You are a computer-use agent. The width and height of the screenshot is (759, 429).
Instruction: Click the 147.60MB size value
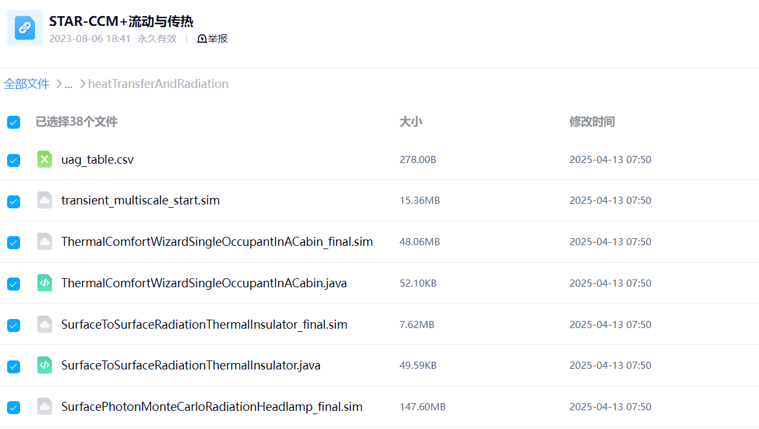click(x=423, y=407)
